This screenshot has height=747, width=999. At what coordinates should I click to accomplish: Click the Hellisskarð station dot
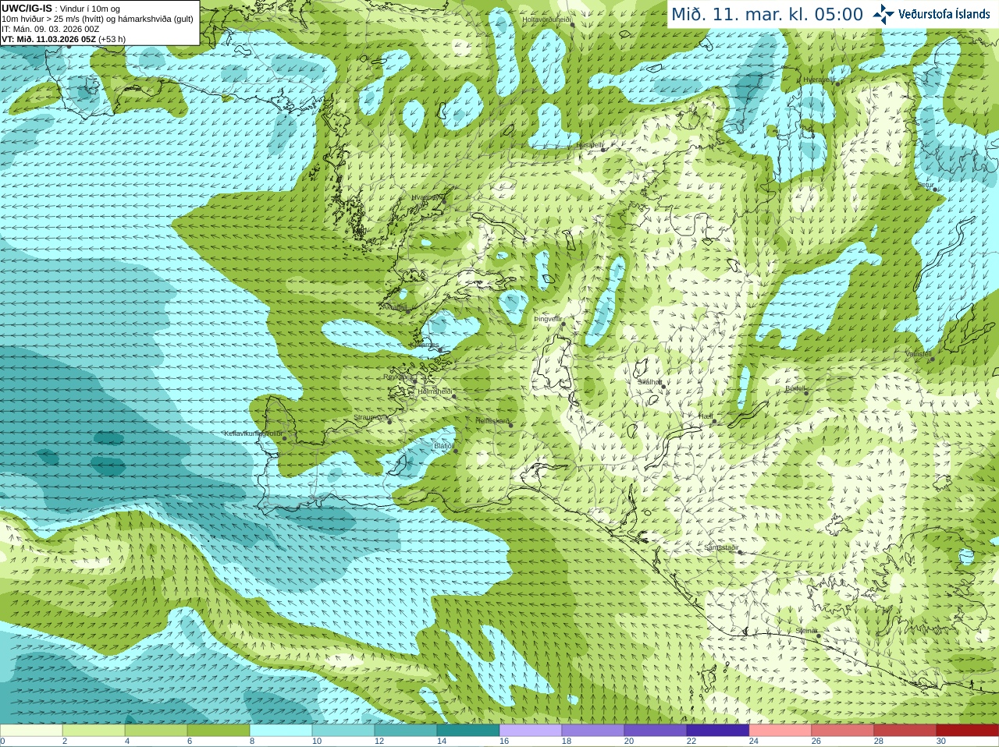click(x=510, y=425)
